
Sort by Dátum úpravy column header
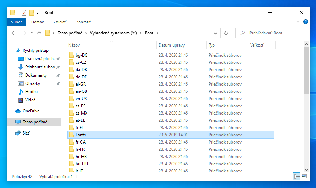(172, 45)
